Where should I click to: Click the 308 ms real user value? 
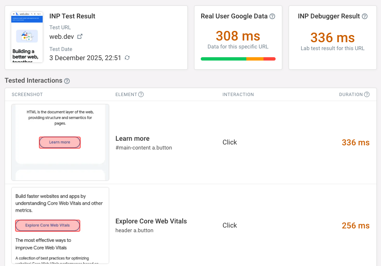238,36
